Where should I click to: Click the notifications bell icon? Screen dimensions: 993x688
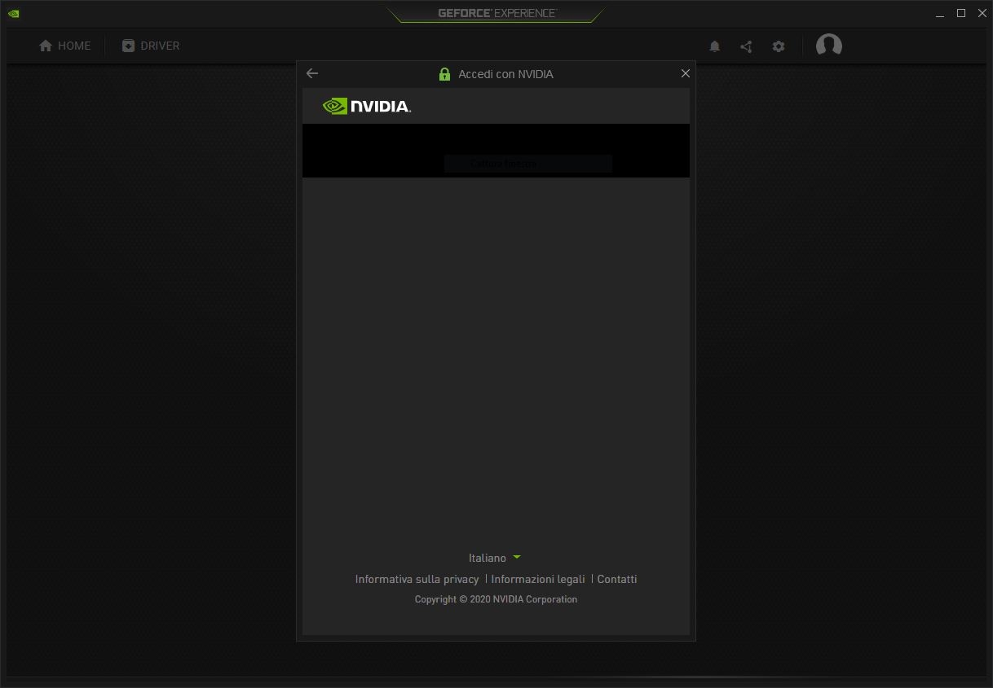coord(715,46)
